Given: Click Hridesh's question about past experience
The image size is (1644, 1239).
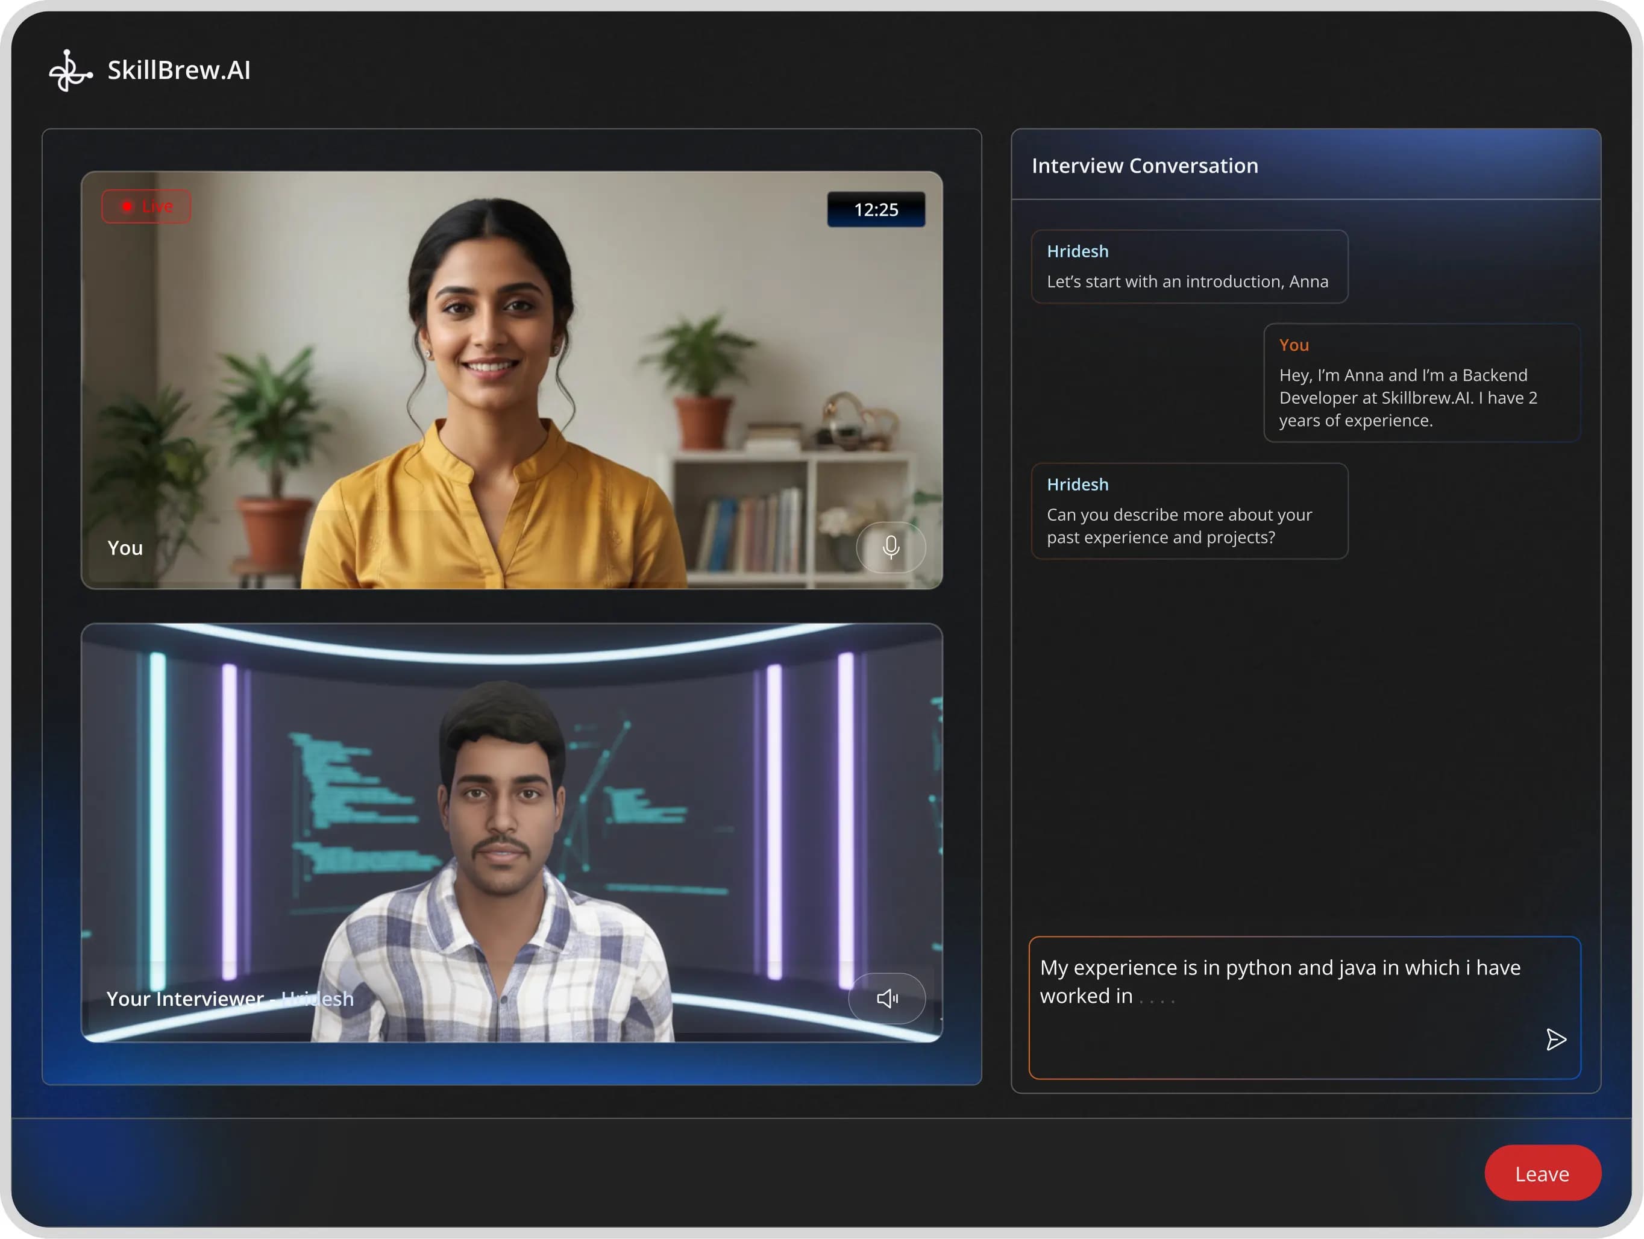Looking at the screenshot, I should (x=1188, y=510).
